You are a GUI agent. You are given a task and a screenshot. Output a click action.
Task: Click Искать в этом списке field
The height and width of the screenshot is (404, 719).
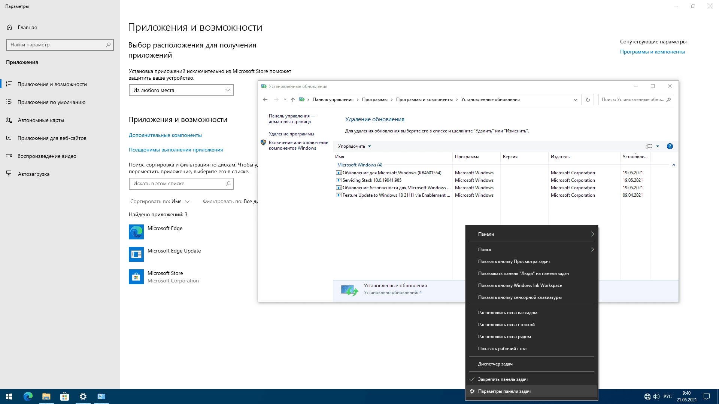click(x=181, y=184)
